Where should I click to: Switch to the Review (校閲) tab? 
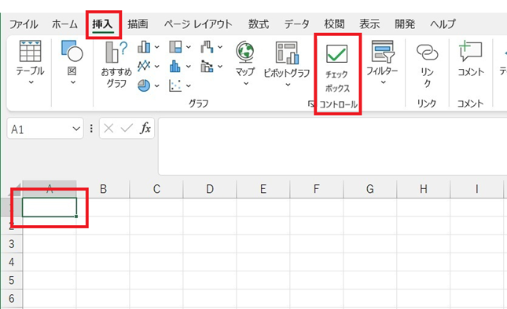pos(334,24)
